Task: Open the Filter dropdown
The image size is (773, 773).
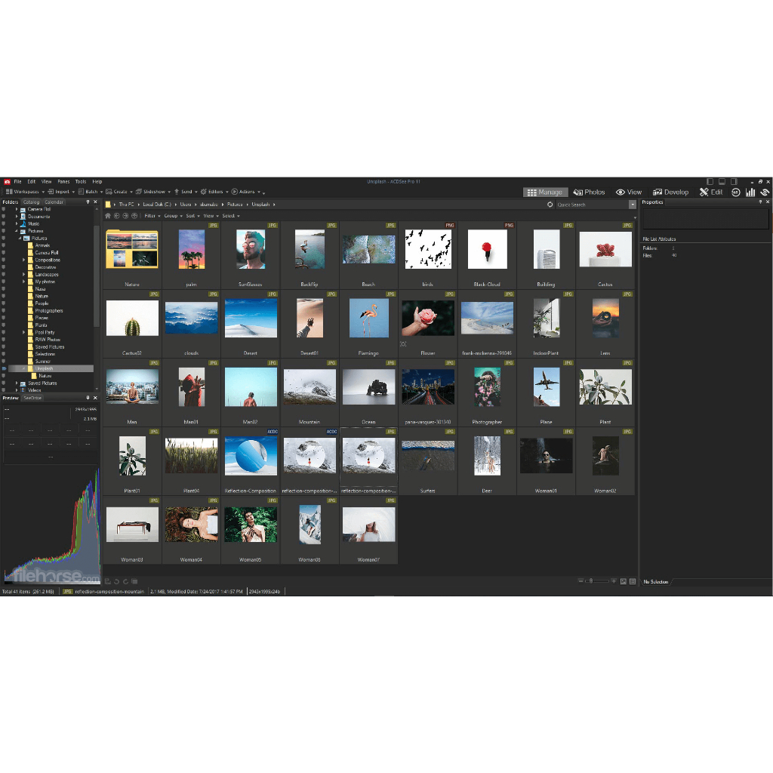Action: click(x=151, y=216)
